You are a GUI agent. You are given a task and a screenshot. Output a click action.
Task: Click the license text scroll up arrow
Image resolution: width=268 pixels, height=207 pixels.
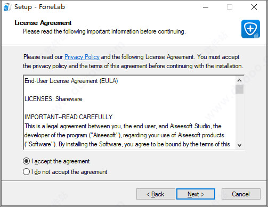coord(239,80)
